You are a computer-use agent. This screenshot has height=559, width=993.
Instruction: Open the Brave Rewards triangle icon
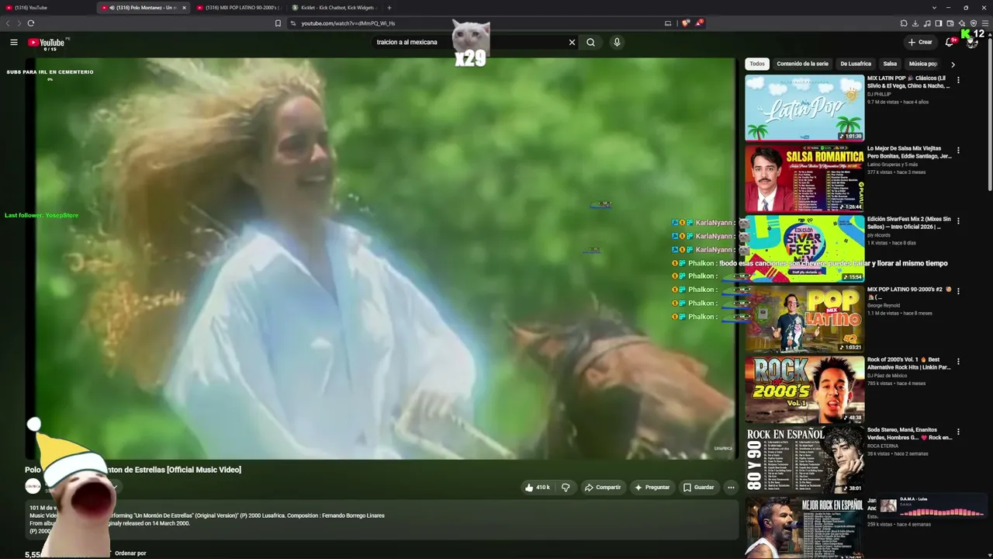click(699, 23)
